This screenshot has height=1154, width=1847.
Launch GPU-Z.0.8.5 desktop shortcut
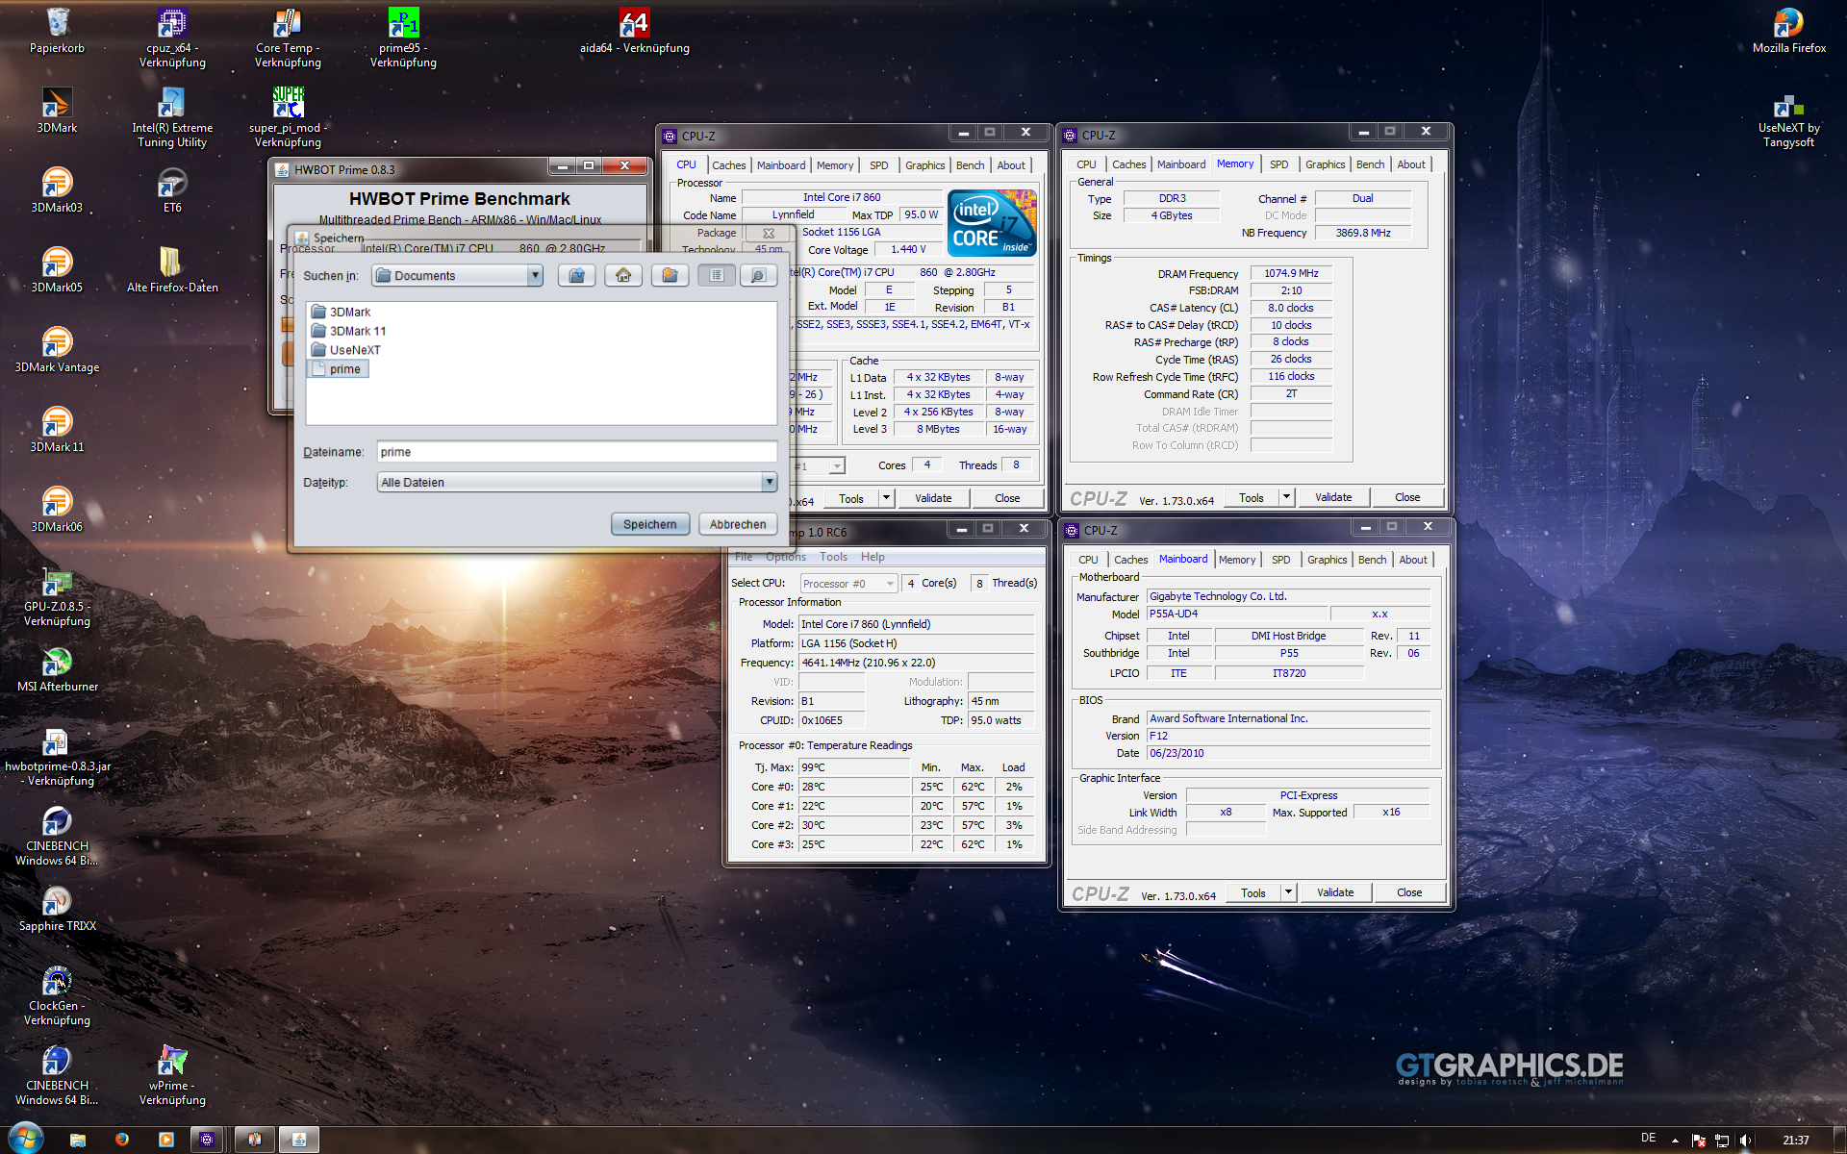pos(57,597)
